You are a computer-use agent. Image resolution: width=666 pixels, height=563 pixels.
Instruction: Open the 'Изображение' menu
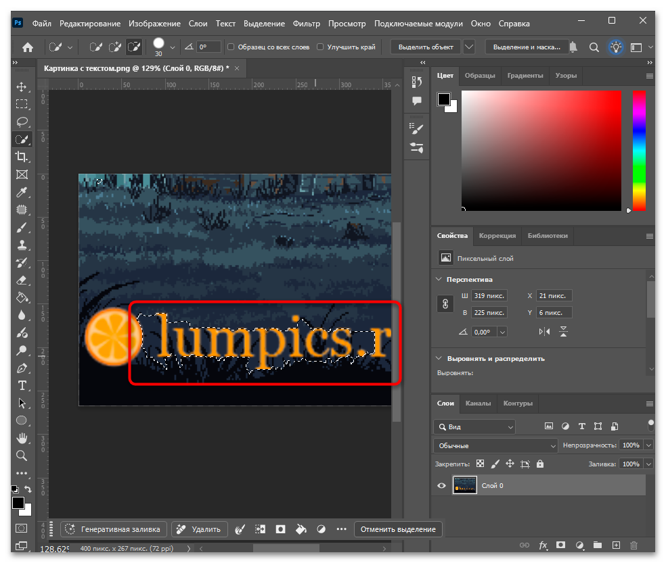tap(154, 24)
